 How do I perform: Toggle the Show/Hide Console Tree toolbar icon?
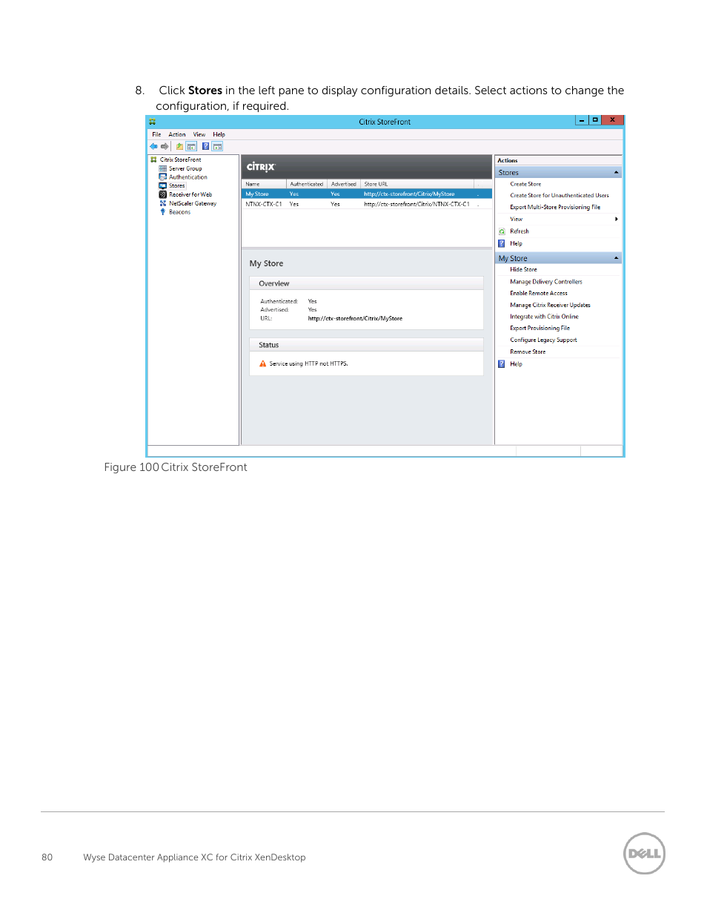click(x=191, y=146)
